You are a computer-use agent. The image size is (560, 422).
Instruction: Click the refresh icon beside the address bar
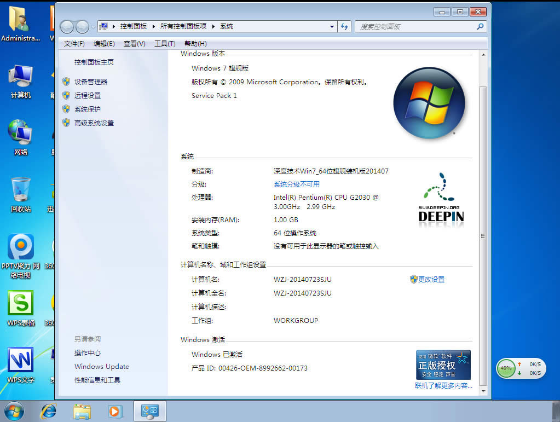344,26
